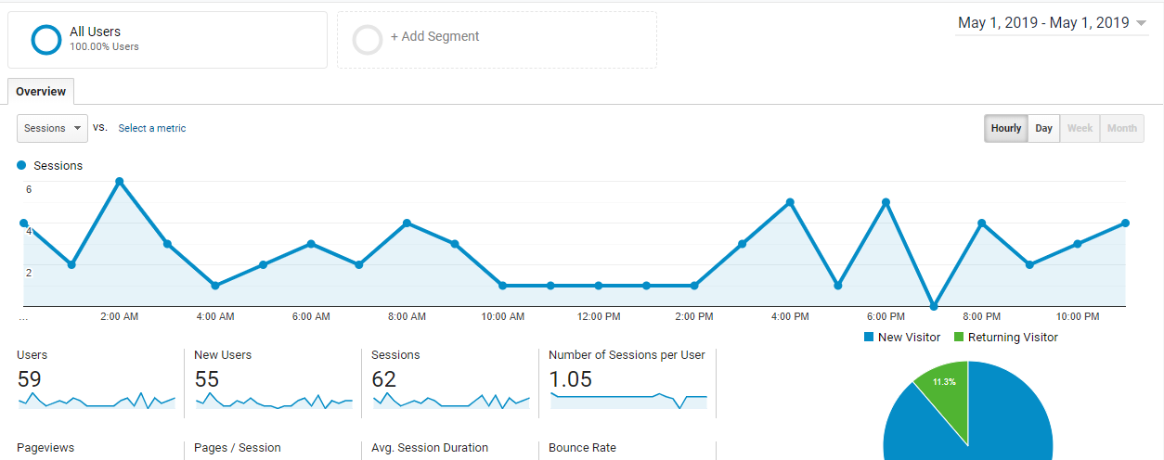Click the All Users segment label
This screenshot has width=1164, height=460.
point(95,32)
